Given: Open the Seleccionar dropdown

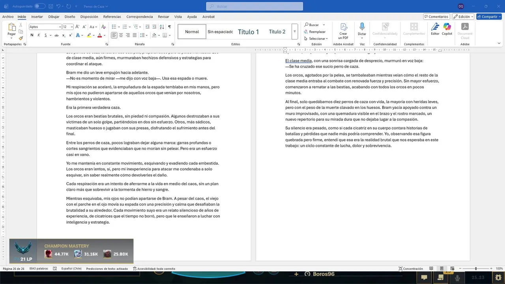Looking at the screenshot, I should point(316,39).
